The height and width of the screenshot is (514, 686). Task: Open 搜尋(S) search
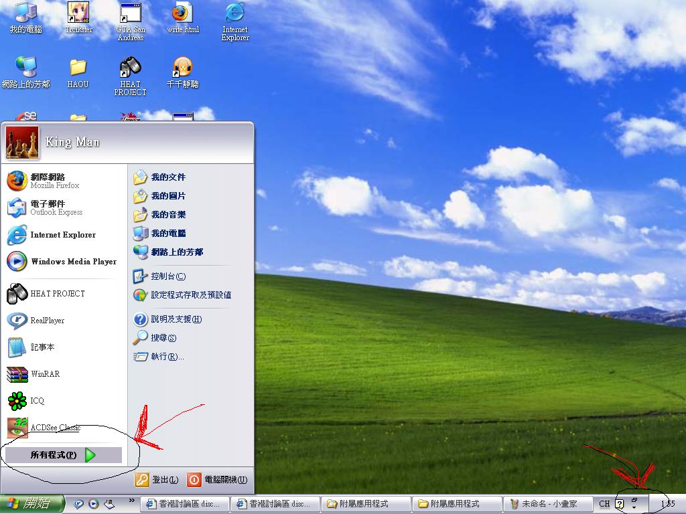[155, 338]
